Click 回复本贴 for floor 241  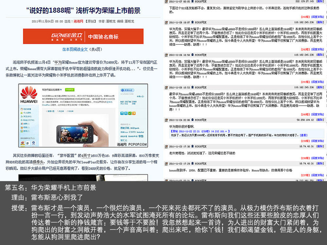pyautogui.click(x=318, y=82)
